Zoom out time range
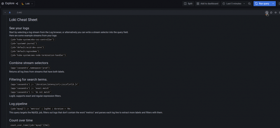 click(x=249, y=4)
